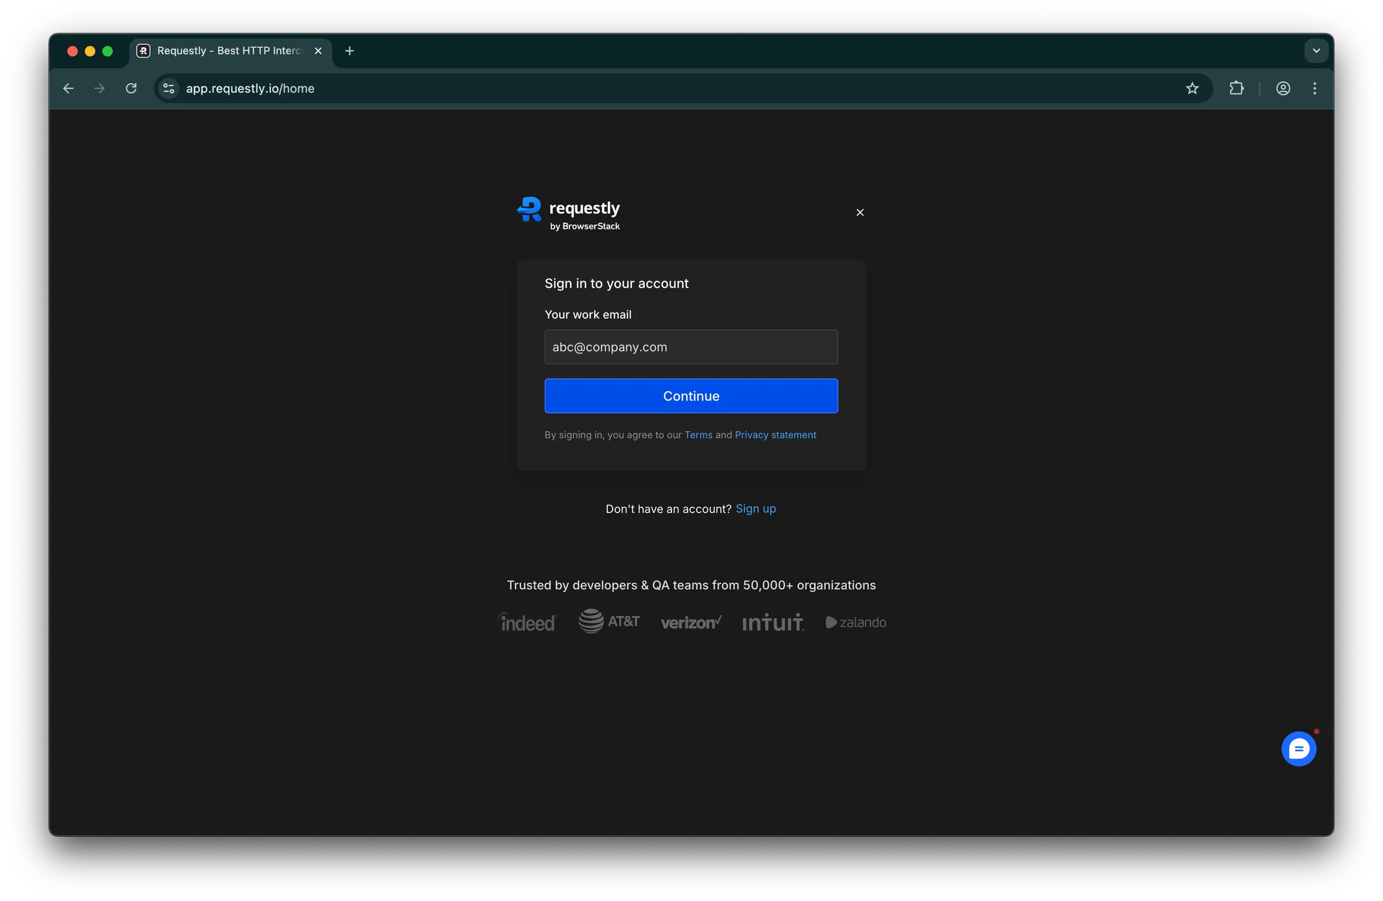Click the address bar URL
1383x901 pixels.
[x=250, y=88]
